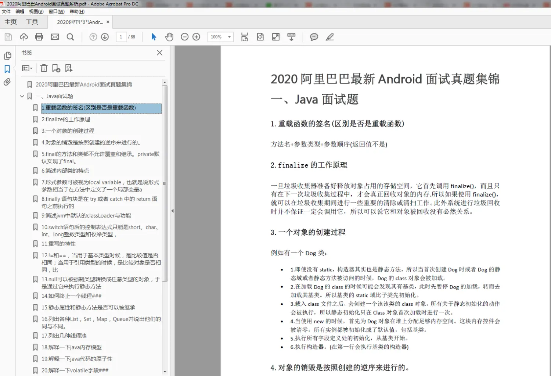
Task: Click the new bookmark icon
Action: pos(56,68)
